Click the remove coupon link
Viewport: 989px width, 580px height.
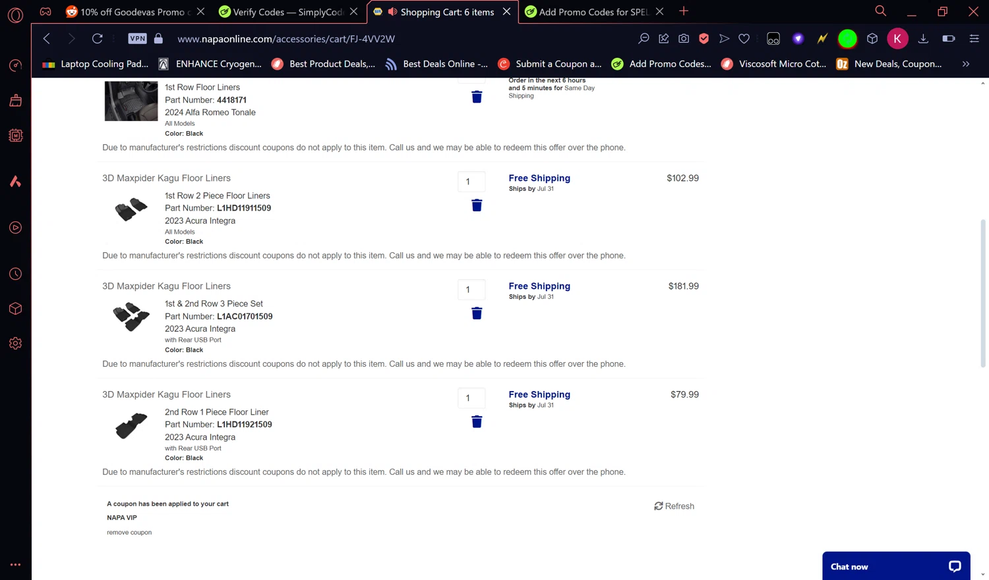point(129,532)
